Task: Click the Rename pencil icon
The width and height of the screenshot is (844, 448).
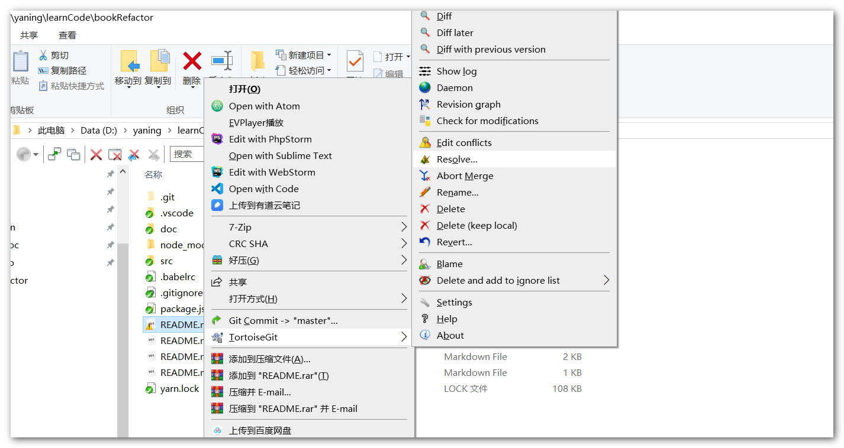Action: tap(425, 192)
